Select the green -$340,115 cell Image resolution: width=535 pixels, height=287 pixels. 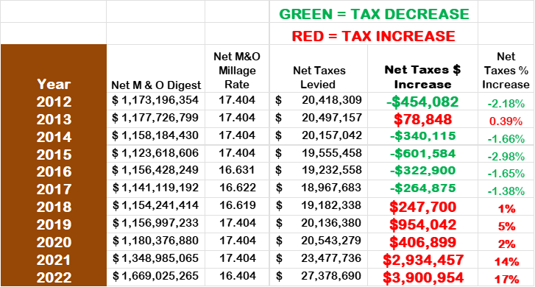tap(422, 136)
